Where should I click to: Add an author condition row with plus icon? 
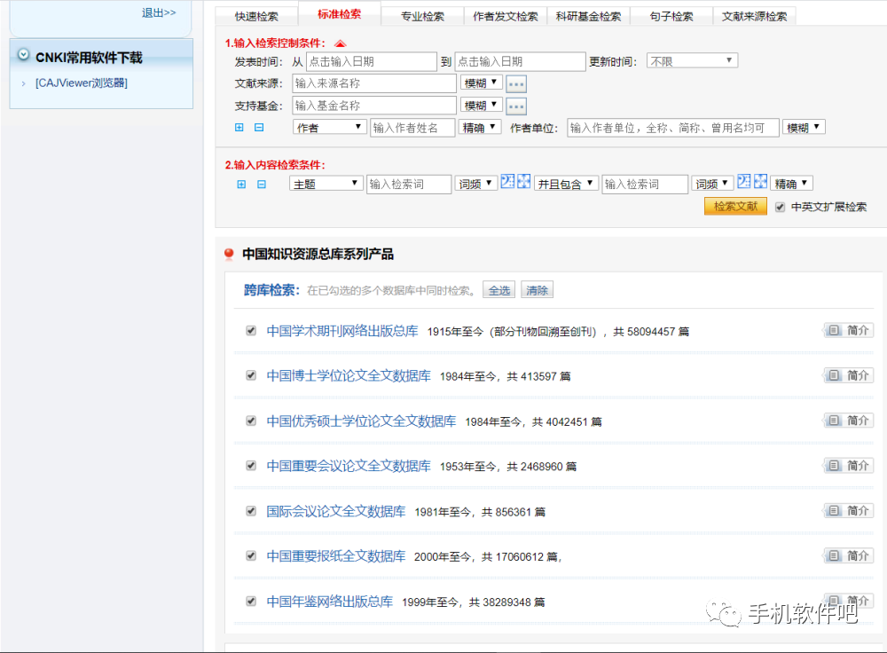click(x=239, y=128)
